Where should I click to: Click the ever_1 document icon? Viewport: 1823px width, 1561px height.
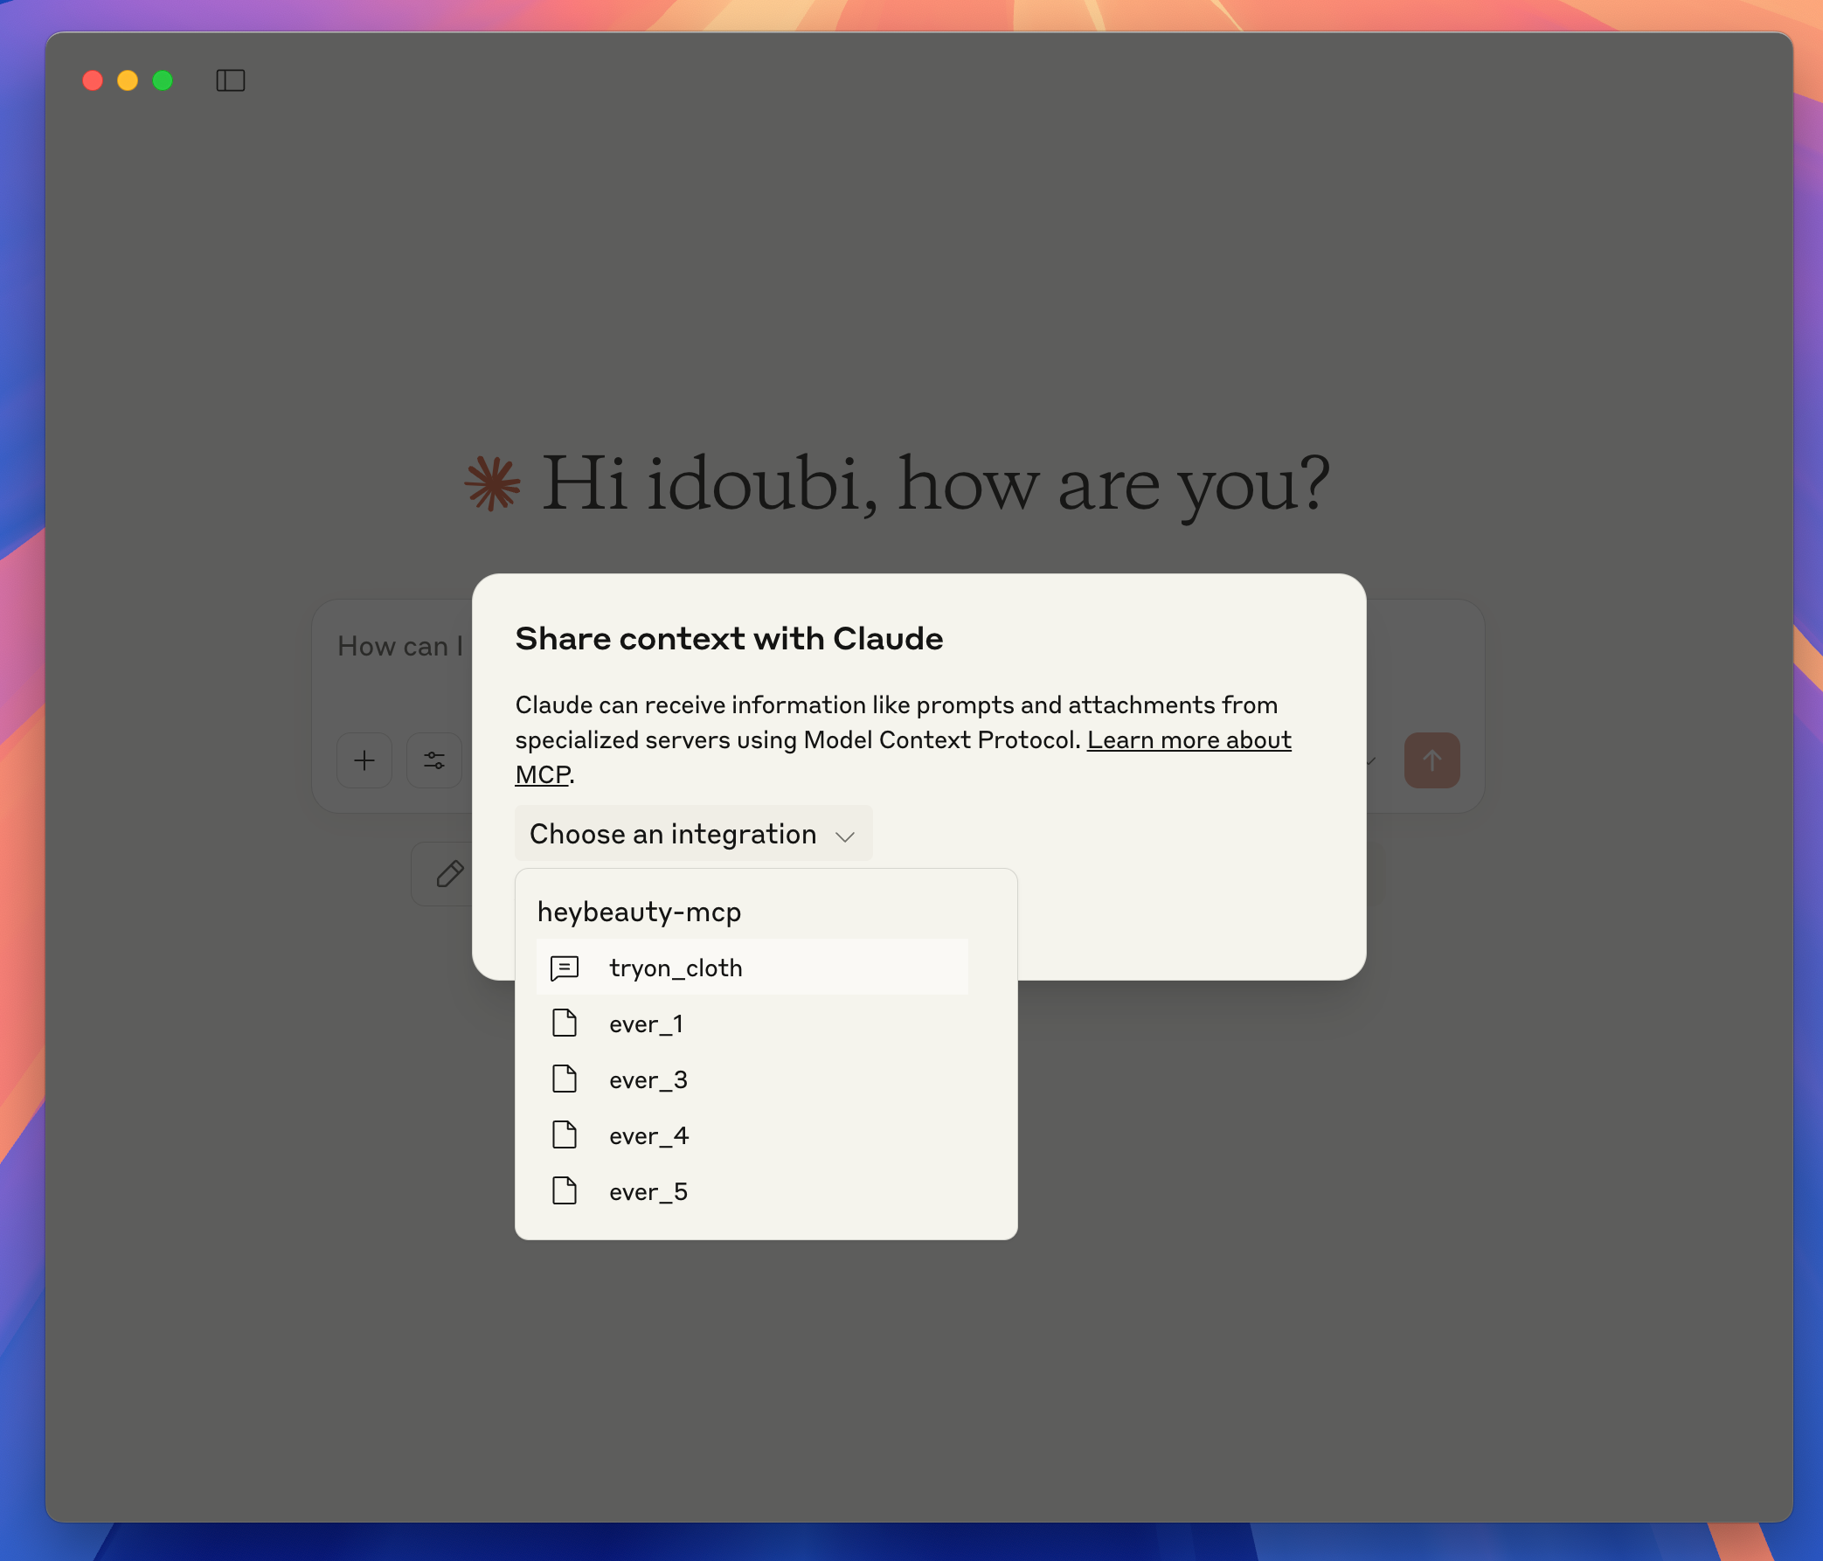[x=564, y=1023]
